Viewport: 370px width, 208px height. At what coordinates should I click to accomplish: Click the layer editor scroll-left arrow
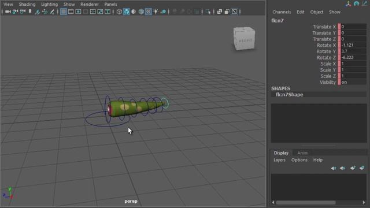coord(273,202)
